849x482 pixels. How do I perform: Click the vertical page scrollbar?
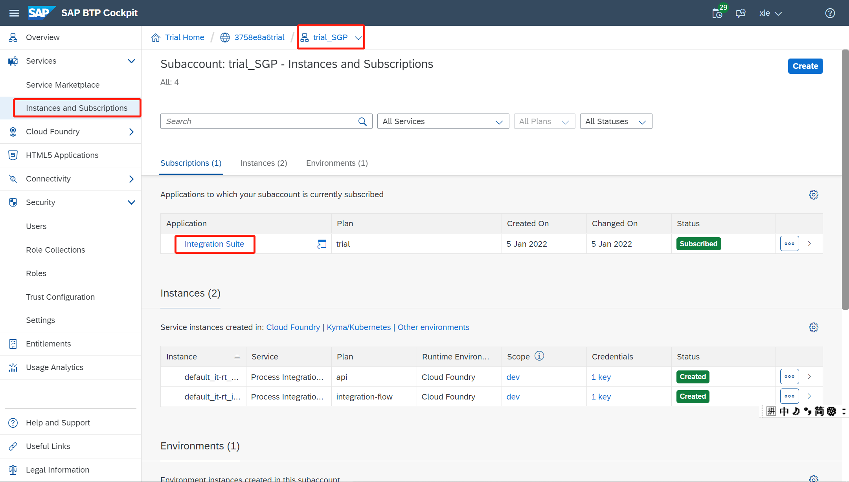click(x=845, y=180)
